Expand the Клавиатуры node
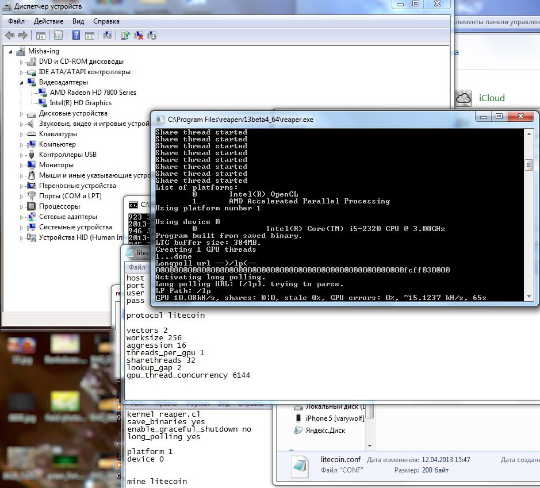 (x=21, y=135)
